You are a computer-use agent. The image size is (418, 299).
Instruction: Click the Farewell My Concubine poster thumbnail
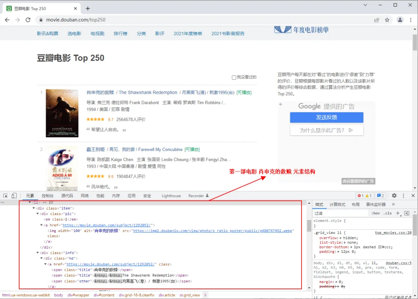click(62, 168)
